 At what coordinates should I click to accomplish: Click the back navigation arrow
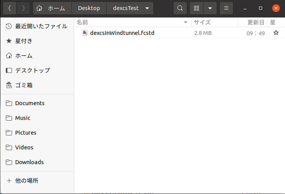[9, 8]
